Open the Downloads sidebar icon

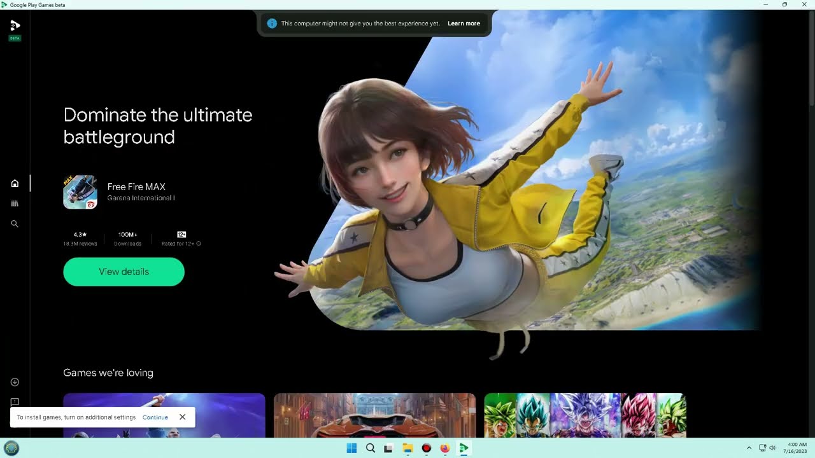click(x=15, y=382)
